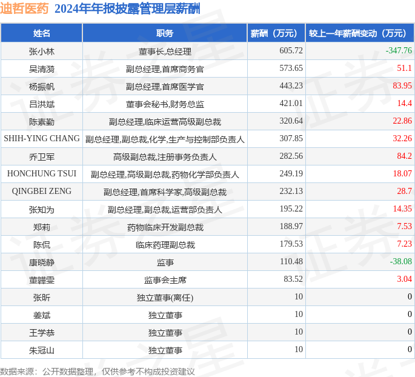Image resolution: width=415 pixels, height=377 pixels.
Task: Click the change value 3.04
Action: click(x=405, y=279)
